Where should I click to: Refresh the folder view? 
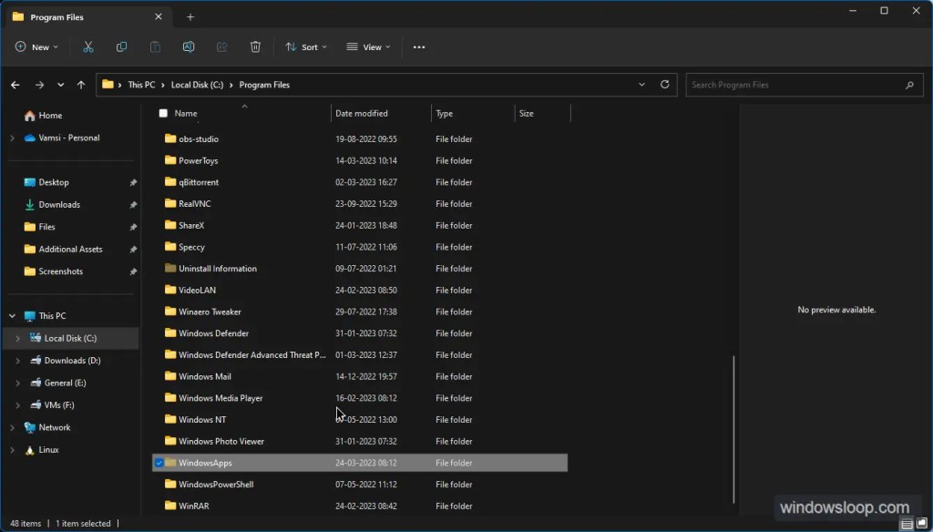[x=664, y=84]
